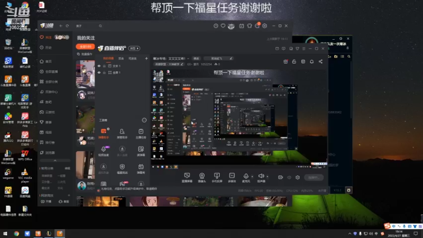Click the record video icon in bottom bar
Viewport: 423px width, 238px height.
click(x=281, y=177)
